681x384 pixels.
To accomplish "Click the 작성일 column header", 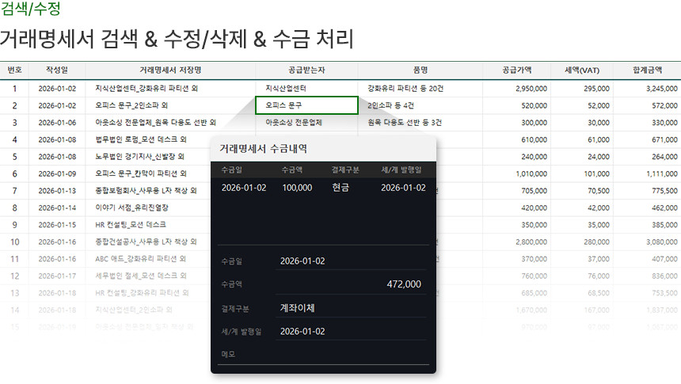I will pyautogui.click(x=57, y=70).
